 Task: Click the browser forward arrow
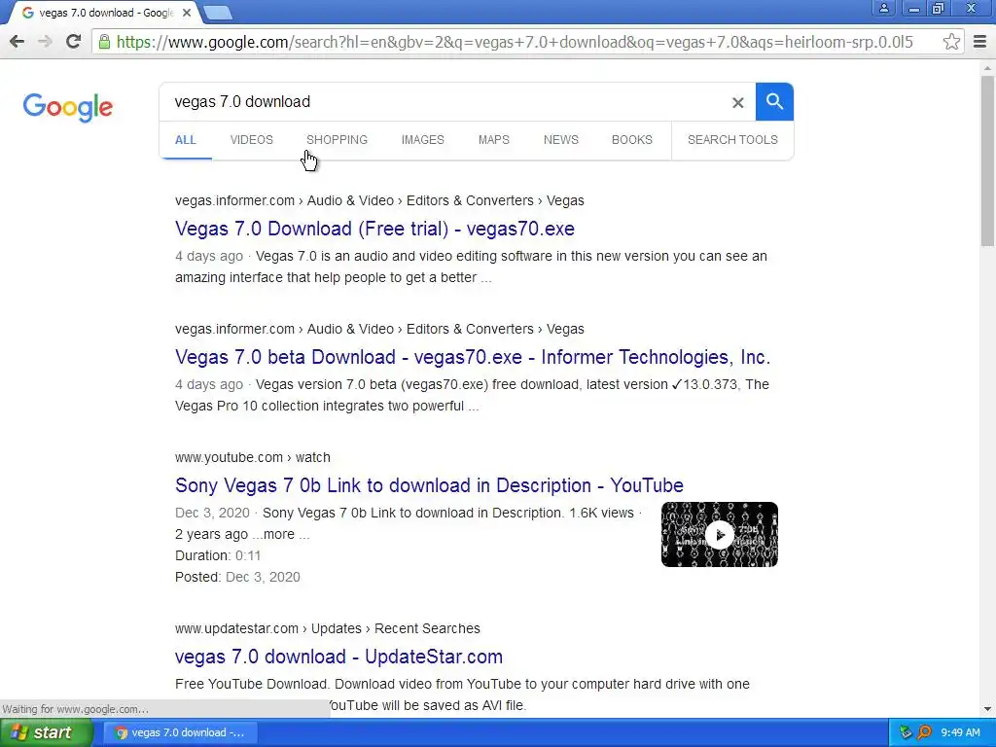(x=45, y=42)
